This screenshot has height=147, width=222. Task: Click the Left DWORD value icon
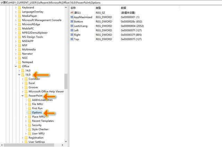point(72,30)
